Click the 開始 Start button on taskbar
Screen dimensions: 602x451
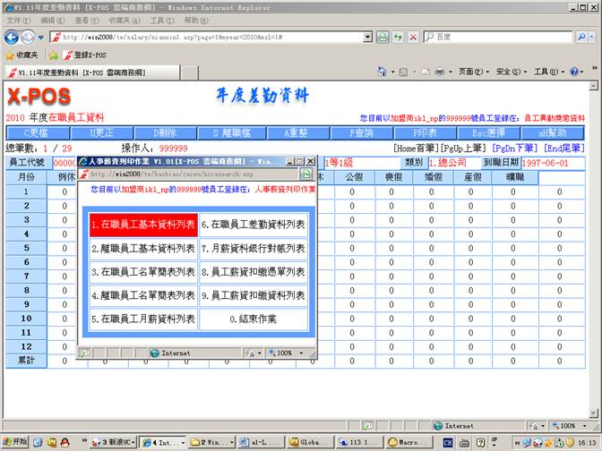click(x=14, y=442)
